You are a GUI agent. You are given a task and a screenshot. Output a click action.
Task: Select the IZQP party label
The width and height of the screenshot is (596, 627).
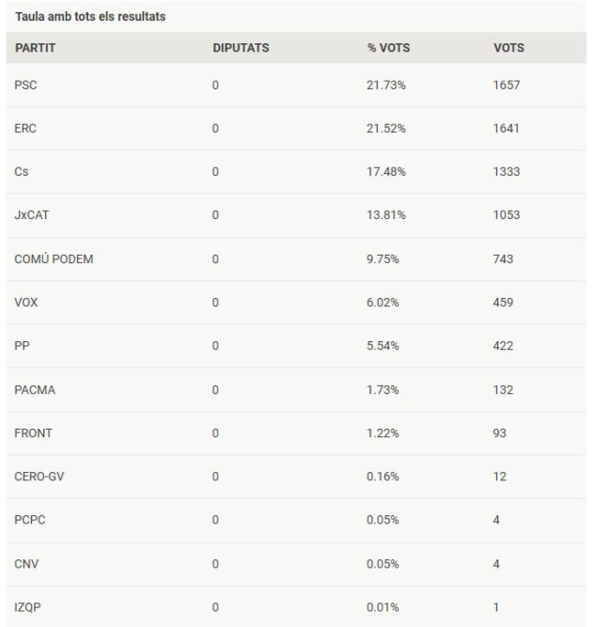tap(27, 607)
